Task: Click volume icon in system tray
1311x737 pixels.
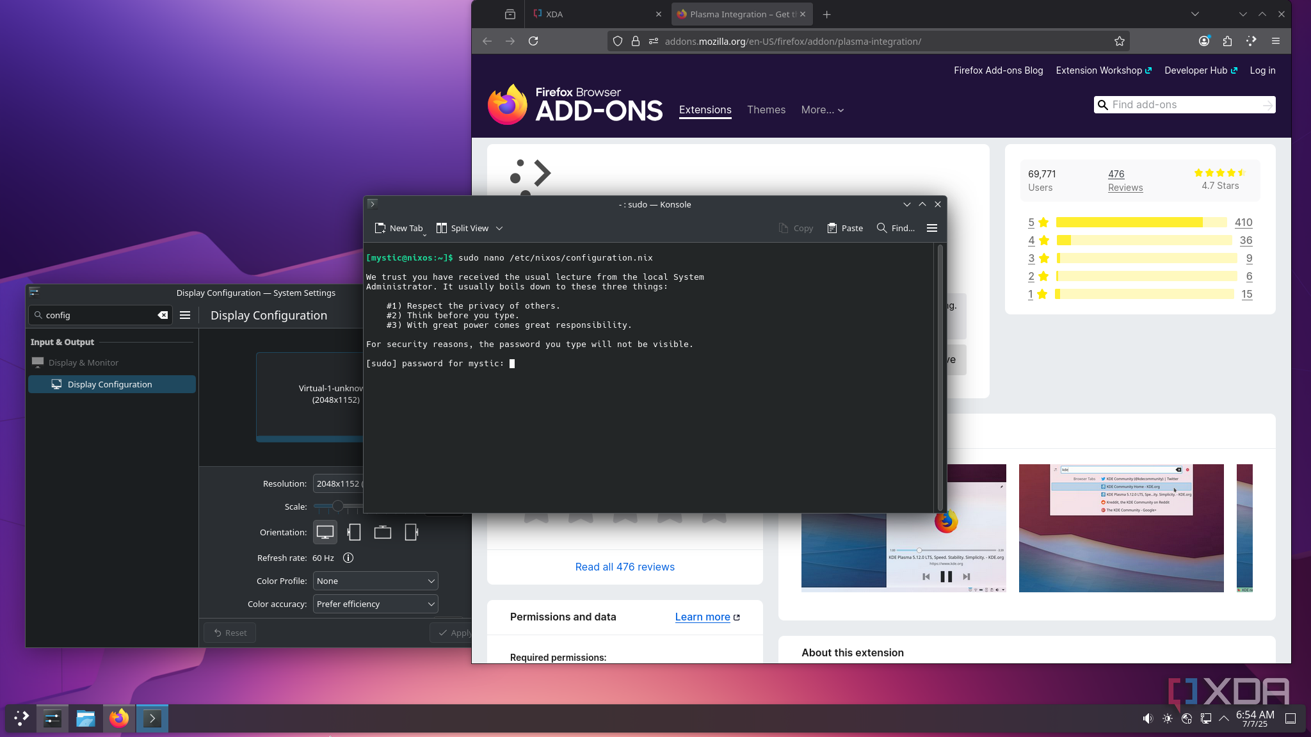Action: pos(1148,718)
